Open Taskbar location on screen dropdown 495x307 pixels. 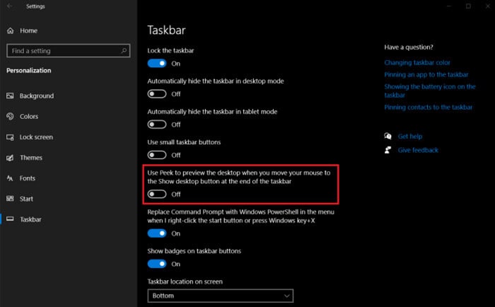click(x=221, y=296)
